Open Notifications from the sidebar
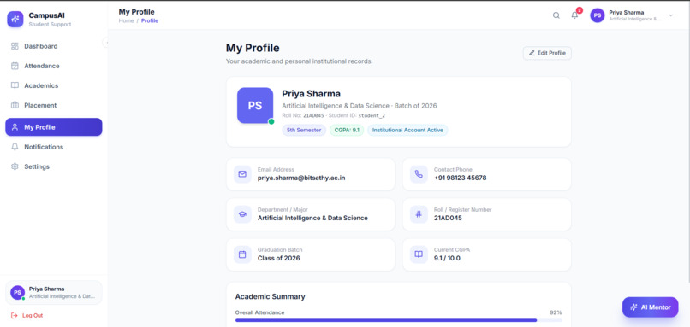Image resolution: width=690 pixels, height=327 pixels. [x=54, y=147]
